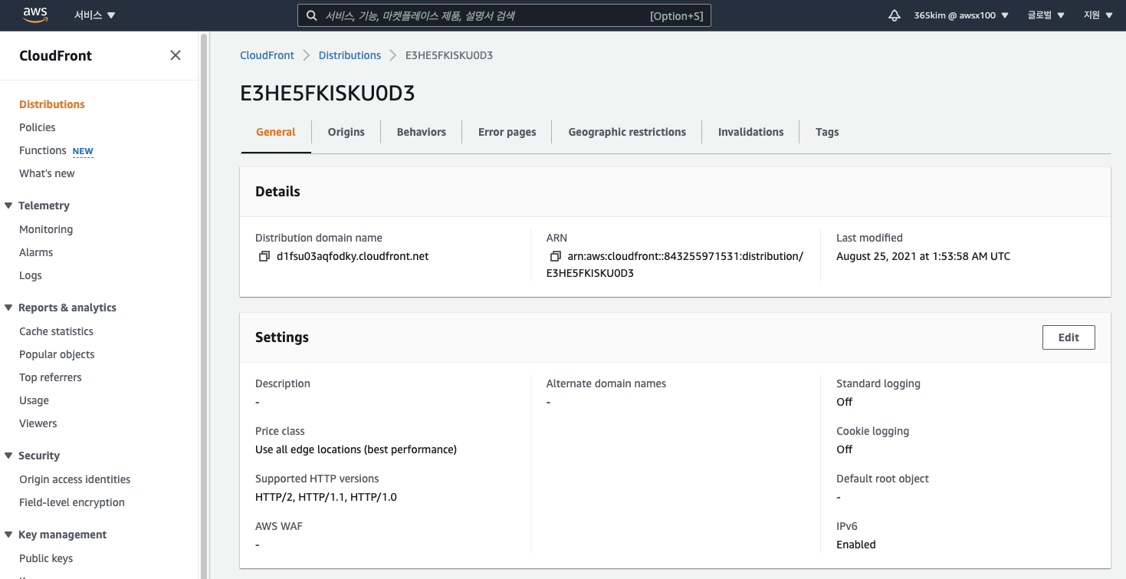Collapse the Security section

click(8, 456)
